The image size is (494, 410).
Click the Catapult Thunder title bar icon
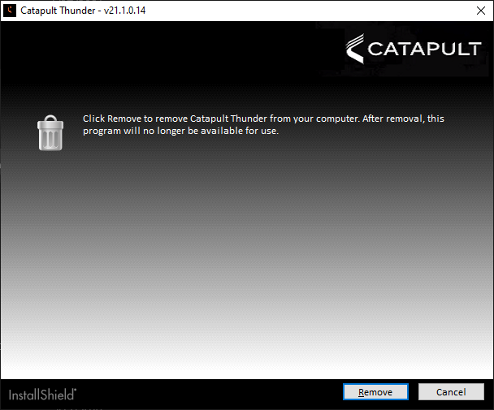(10, 11)
